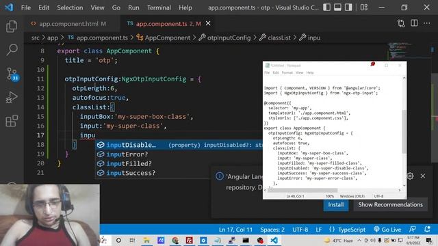
Task: Open the View menu
Action: pos(97,8)
